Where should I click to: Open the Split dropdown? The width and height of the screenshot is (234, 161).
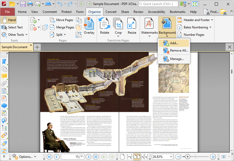[x=58, y=35]
